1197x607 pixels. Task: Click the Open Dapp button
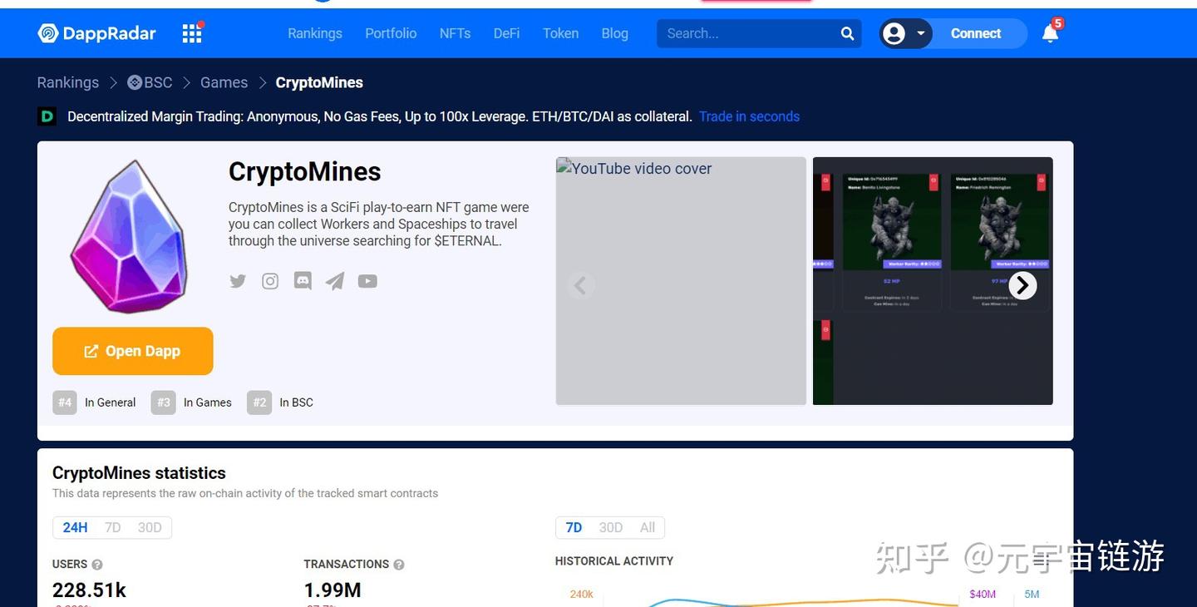[133, 351]
